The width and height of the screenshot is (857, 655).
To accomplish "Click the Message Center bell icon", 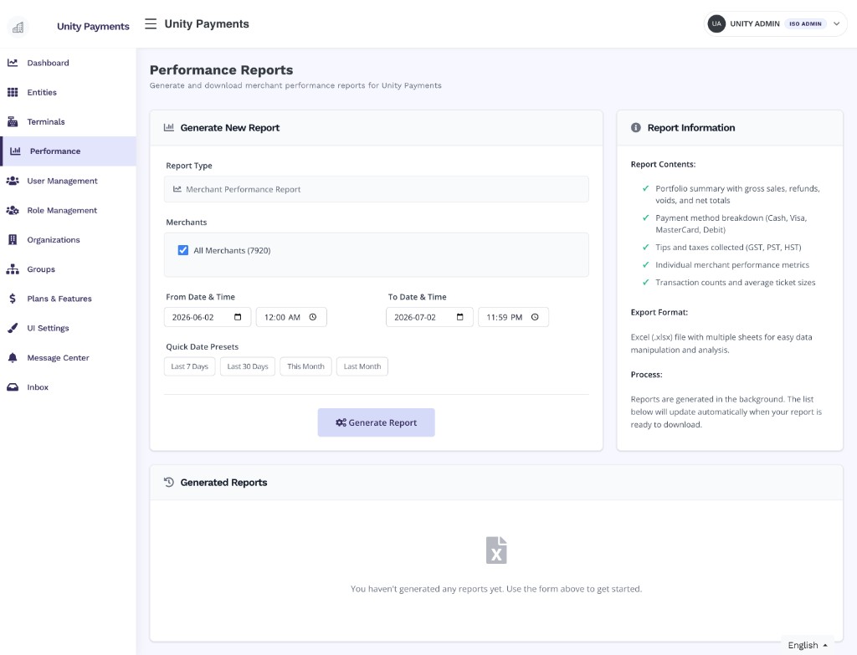I will point(13,358).
